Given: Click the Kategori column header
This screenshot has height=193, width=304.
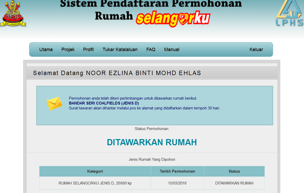Looking at the screenshot, I should coord(95,171).
